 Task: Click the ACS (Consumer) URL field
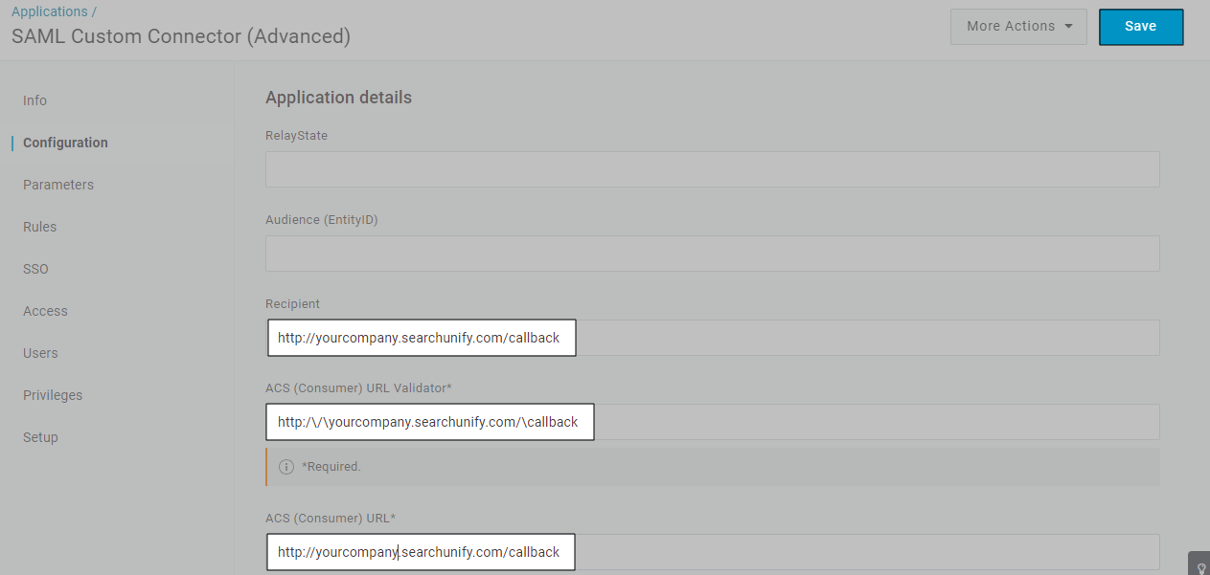pos(712,552)
